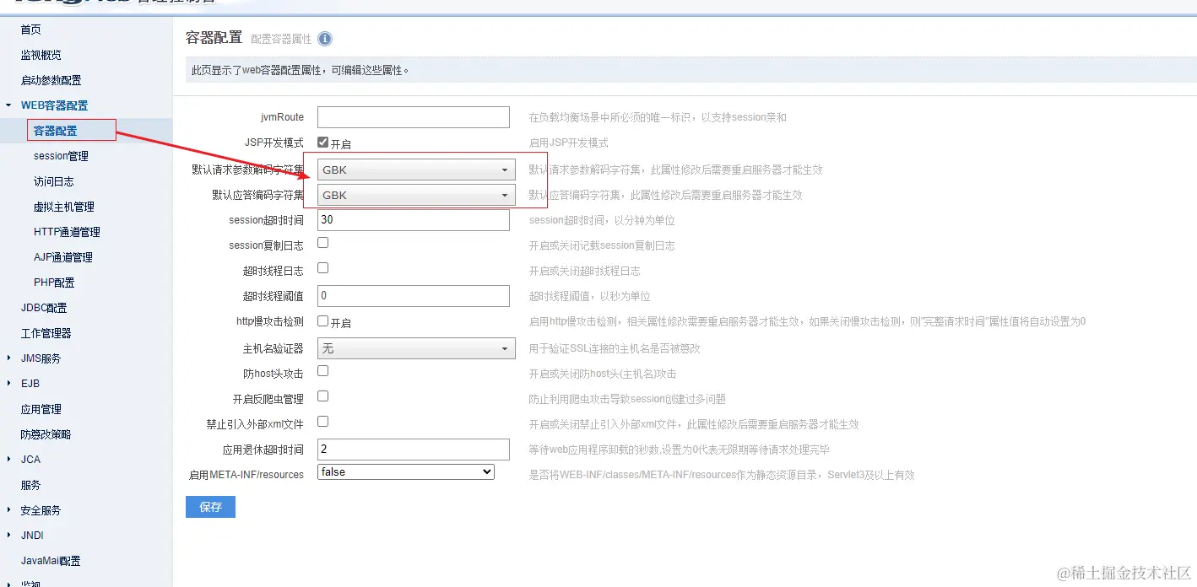Focus the jvmRoute input field
The height and width of the screenshot is (587, 1197).
tap(414, 117)
